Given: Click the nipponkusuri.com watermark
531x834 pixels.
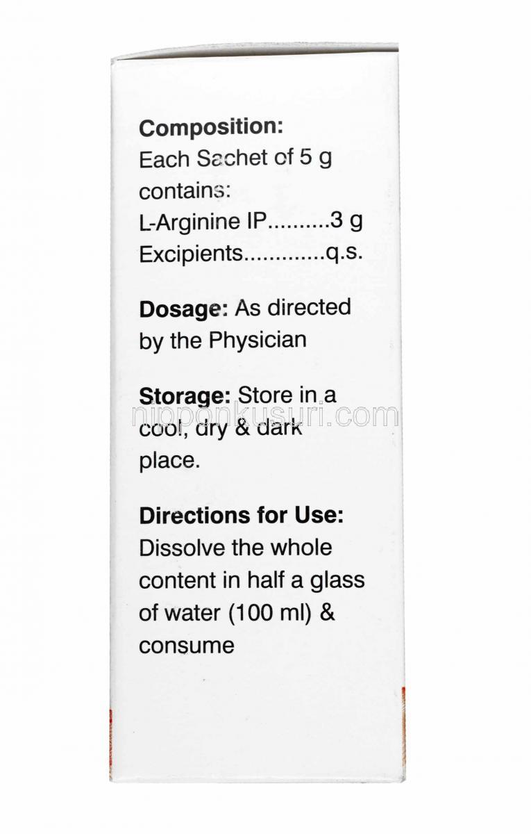Looking at the screenshot, I should (x=264, y=416).
